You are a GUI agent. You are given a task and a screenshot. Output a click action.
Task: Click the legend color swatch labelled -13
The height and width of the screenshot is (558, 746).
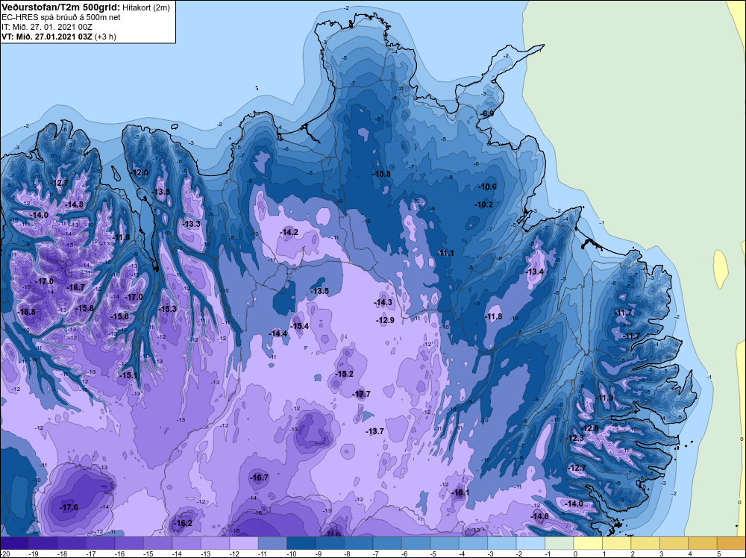tap(215, 543)
